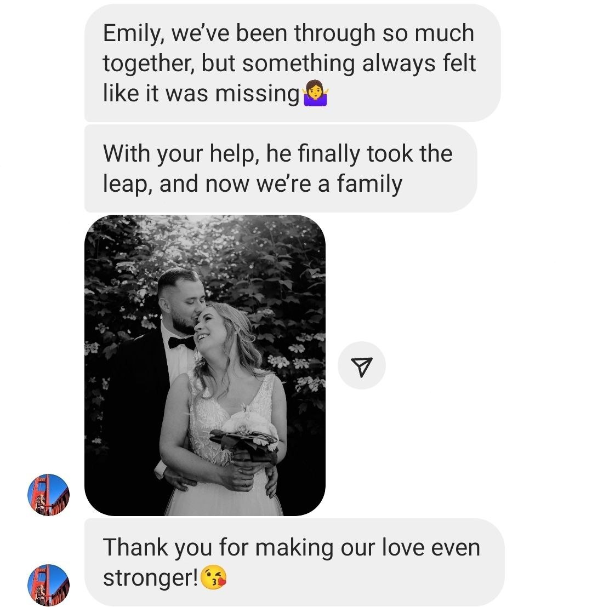This screenshot has width=592, height=607.
Task: Tap the groom's bow tie in photo
Action: tap(181, 342)
